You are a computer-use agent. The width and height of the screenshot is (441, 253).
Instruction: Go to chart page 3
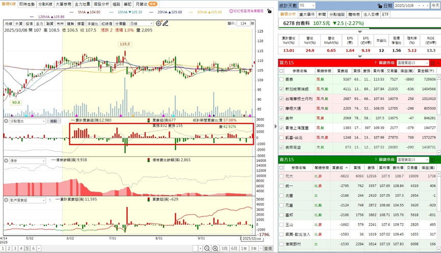(x=15, y=248)
